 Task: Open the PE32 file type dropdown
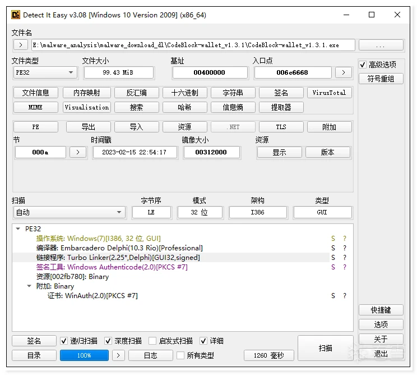[45, 72]
